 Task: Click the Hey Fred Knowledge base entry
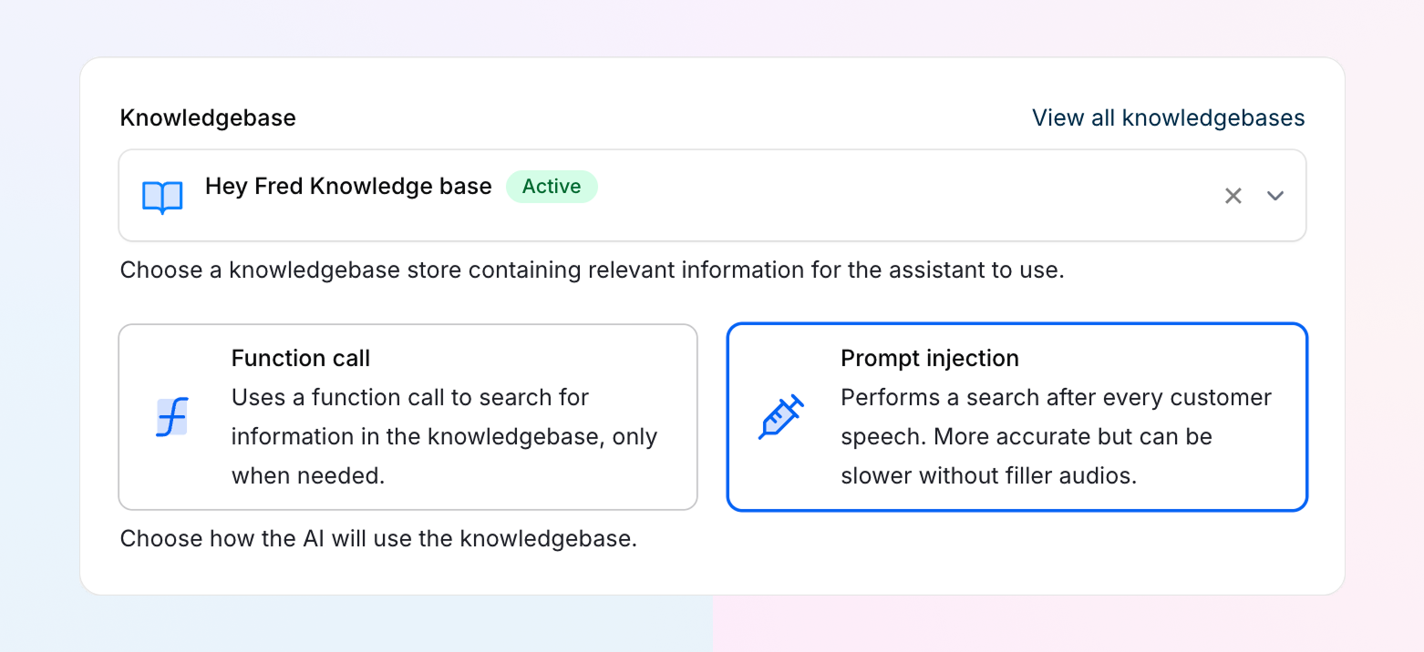[348, 186]
